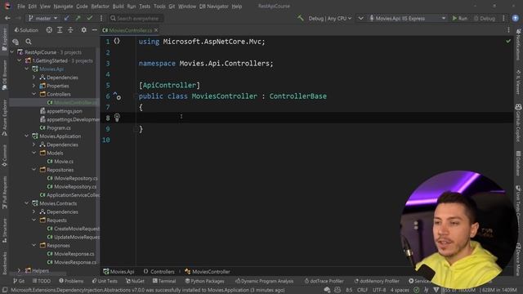Click the gutter inheritance icon on line 6
Viewport: 523px width, 294px height.
point(117,96)
